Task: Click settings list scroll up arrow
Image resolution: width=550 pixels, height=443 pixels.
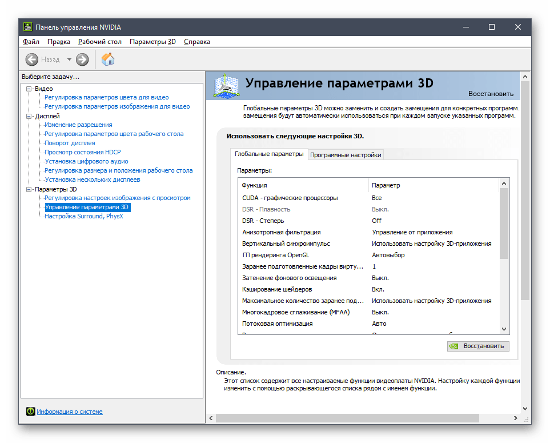Action: [x=504, y=183]
